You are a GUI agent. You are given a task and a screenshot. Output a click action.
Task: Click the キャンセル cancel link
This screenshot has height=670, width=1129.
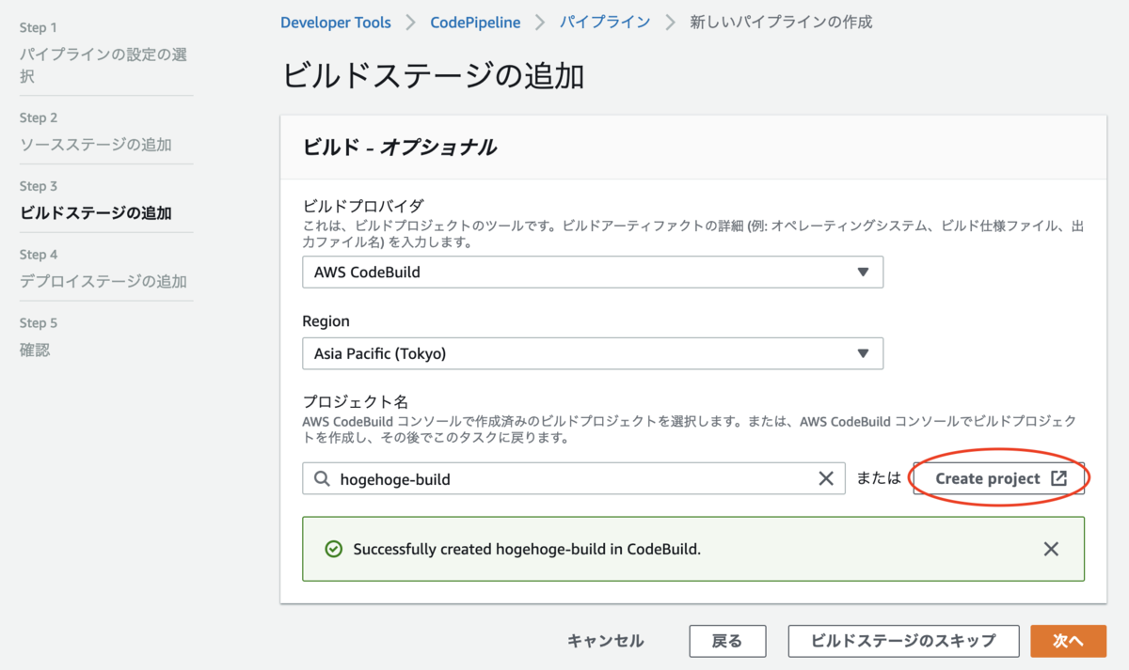click(x=606, y=641)
